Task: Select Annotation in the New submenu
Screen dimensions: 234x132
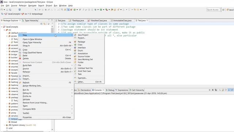Action: [83, 54]
